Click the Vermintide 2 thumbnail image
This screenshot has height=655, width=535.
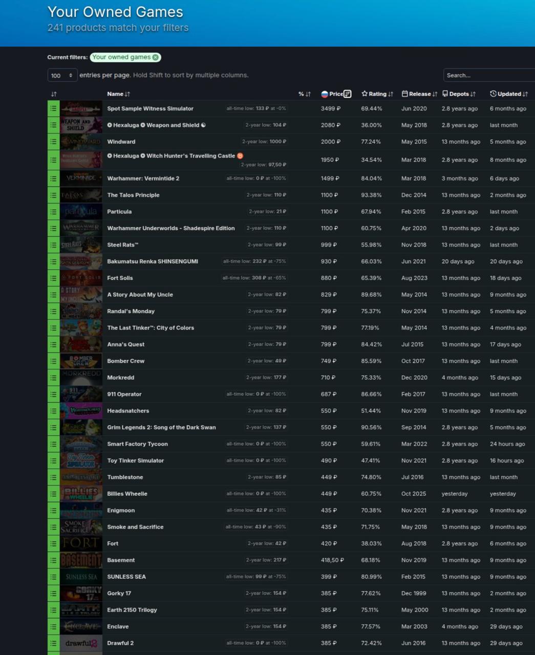point(81,179)
